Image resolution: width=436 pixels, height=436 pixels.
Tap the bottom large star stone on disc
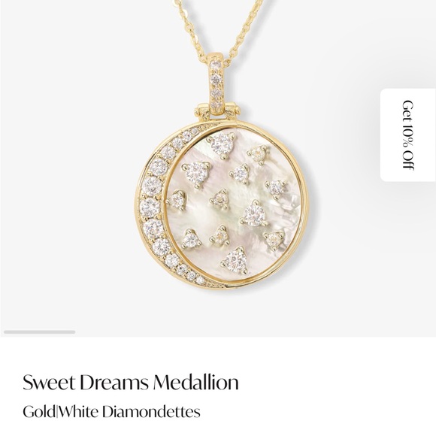pos(235,261)
